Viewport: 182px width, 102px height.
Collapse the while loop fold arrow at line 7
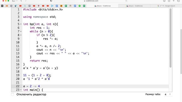coord(21,31)
